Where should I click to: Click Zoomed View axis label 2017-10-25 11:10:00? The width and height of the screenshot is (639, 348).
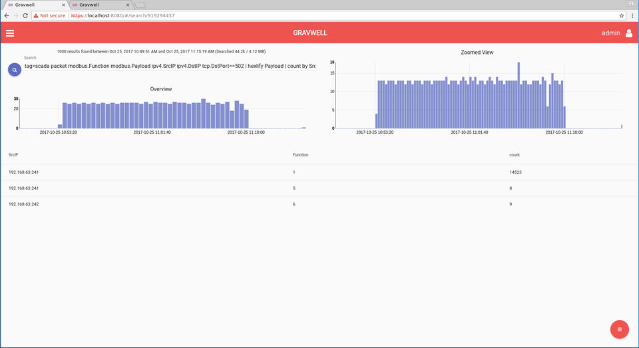click(x=564, y=132)
